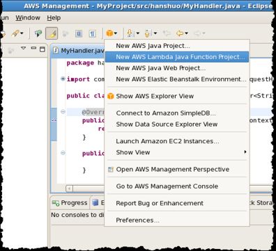Maximize the left side panel
This screenshot has width=276, height=251.
[x=43, y=49]
